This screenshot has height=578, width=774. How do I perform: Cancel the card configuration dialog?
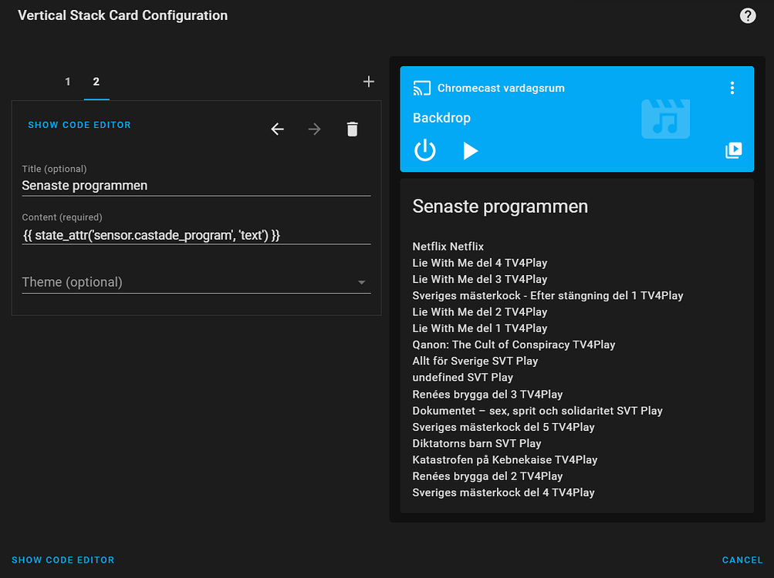(x=742, y=560)
